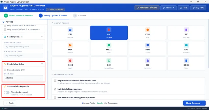Image resolution: width=209 pixels, height=110 pixels.
Task: Focus the Subject Contains input field
Action: pos(23,56)
